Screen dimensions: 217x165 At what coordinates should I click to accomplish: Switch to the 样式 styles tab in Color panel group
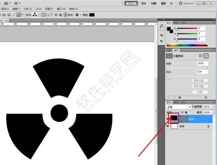click(x=183, y=23)
